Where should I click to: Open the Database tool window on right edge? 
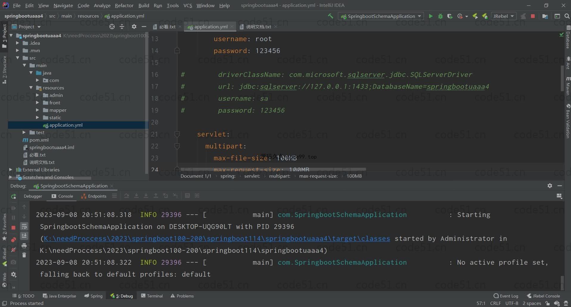click(568, 38)
